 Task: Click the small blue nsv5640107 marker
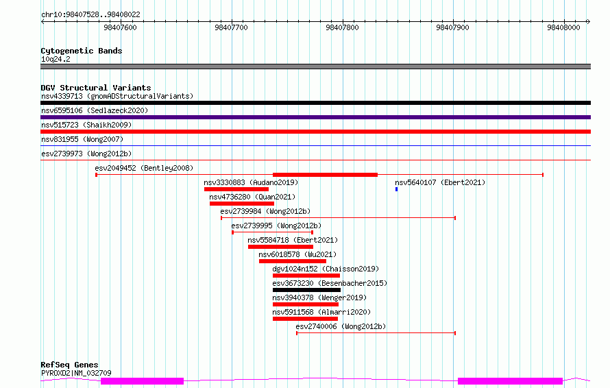(396, 189)
